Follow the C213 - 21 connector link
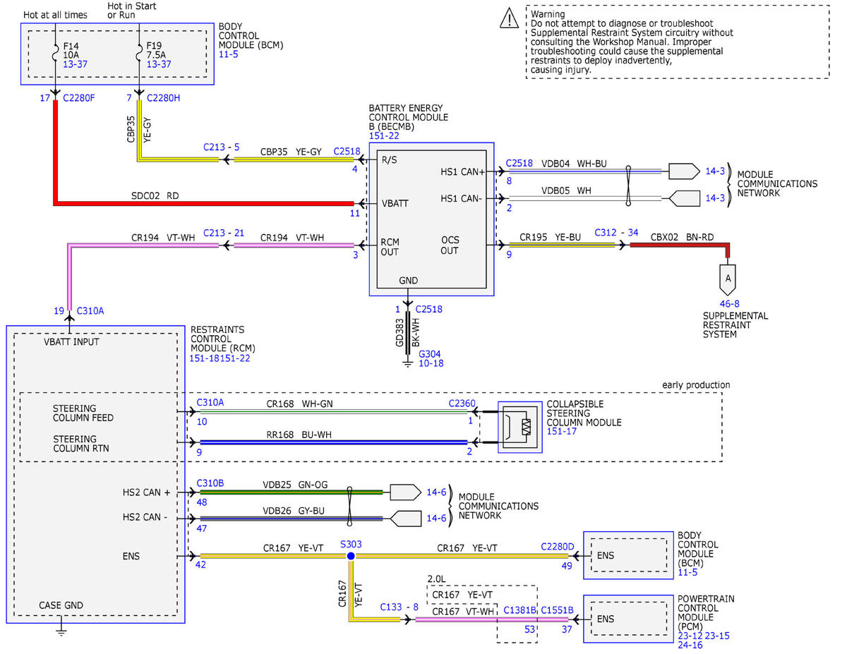 coord(224,233)
